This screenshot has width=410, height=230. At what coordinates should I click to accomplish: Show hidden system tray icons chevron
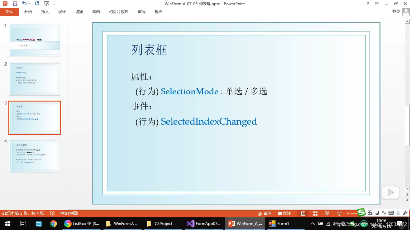click(312, 223)
